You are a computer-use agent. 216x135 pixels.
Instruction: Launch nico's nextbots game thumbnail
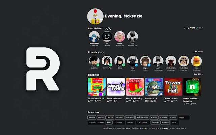(192, 87)
